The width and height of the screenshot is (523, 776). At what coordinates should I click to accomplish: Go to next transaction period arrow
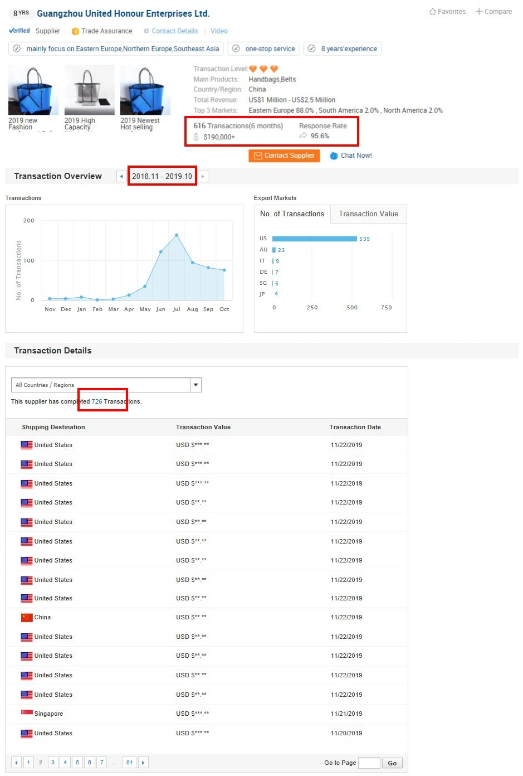click(x=203, y=177)
